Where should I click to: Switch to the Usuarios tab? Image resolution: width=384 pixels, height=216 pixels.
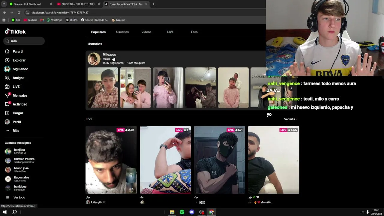coord(122,32)
